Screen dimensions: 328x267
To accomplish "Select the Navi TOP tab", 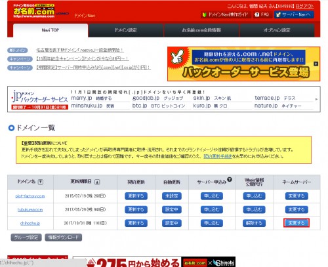I will pos(51,30).
